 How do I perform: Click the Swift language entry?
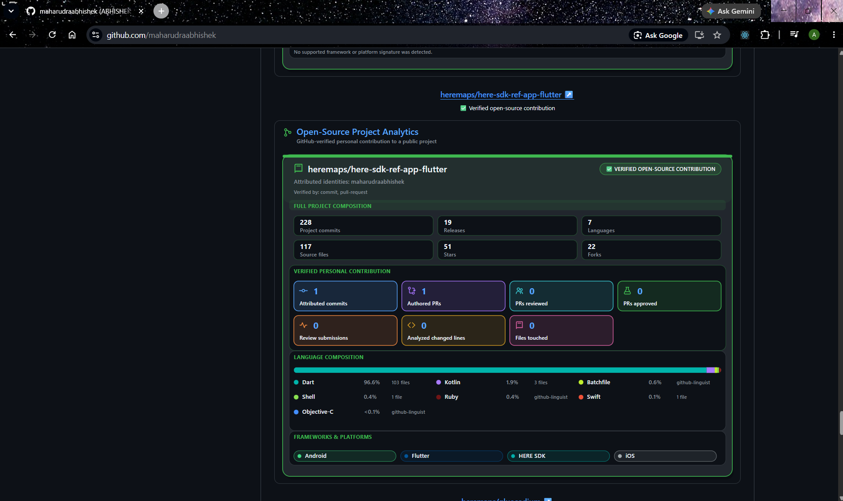coord(593,397)
